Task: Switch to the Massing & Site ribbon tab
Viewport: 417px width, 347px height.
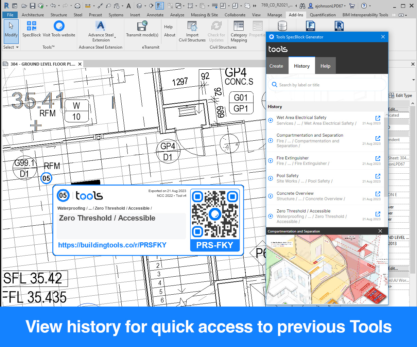Action: point(204,15)
